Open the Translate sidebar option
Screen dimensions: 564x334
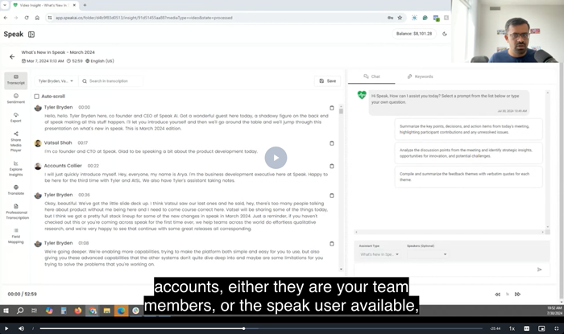tap(16, 190)
